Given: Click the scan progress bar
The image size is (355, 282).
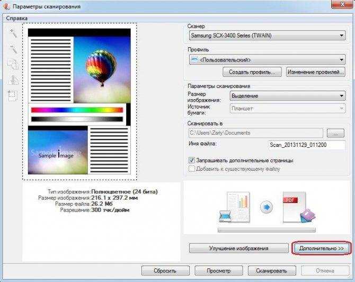Looking at the screenshot, I should click(267, 230).
